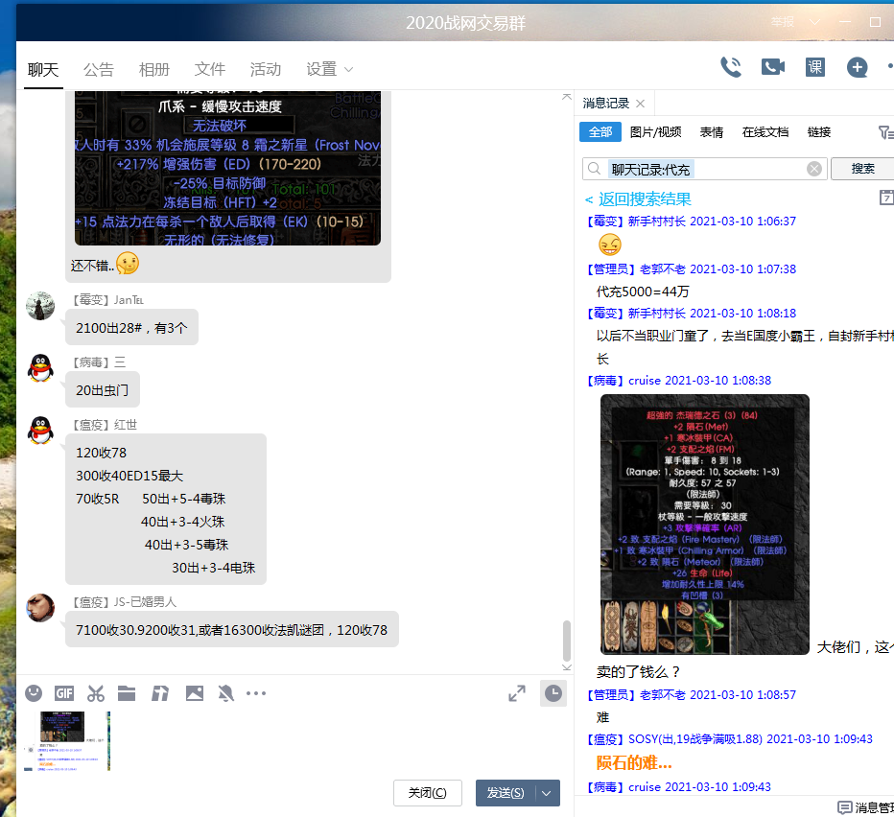The height and width of the screenshot is (817, 894).
Task: Click the 返回搜索结果 link
Action: (638, 199)
